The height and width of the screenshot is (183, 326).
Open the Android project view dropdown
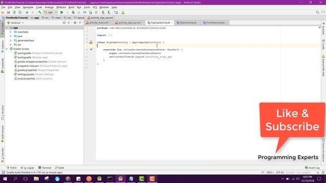pos(16,23)
